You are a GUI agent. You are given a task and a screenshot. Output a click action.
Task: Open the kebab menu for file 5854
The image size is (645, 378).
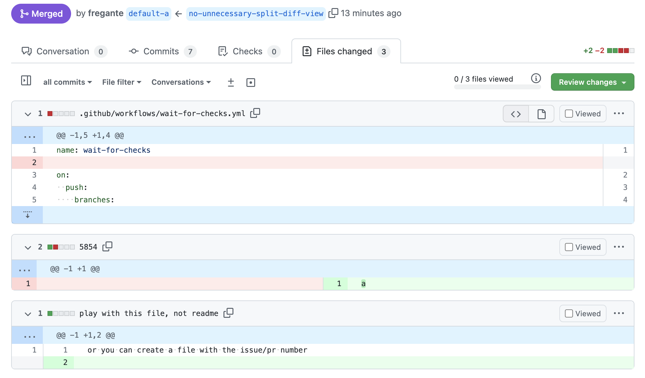click(619, 247)
